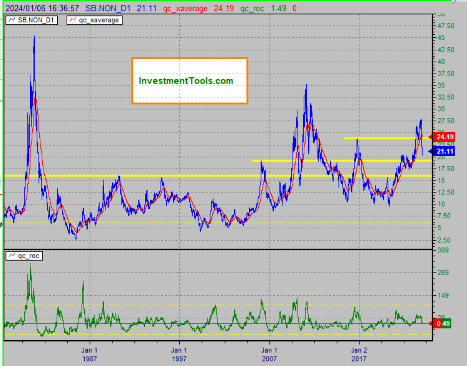
Task: Click the qc_xaverage header label
Action: (x=185, y=8)
